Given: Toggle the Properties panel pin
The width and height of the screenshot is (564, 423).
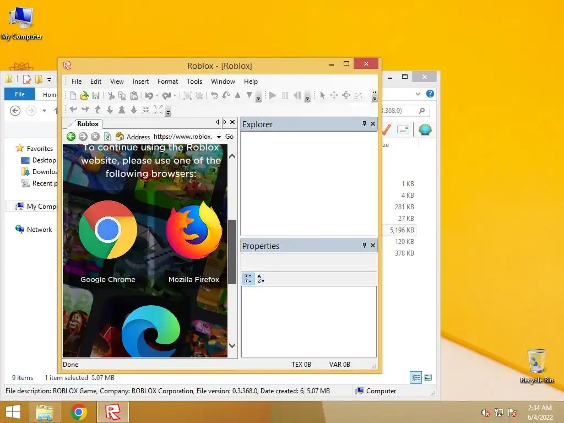Looking at the screenshot, I should 364,245.
